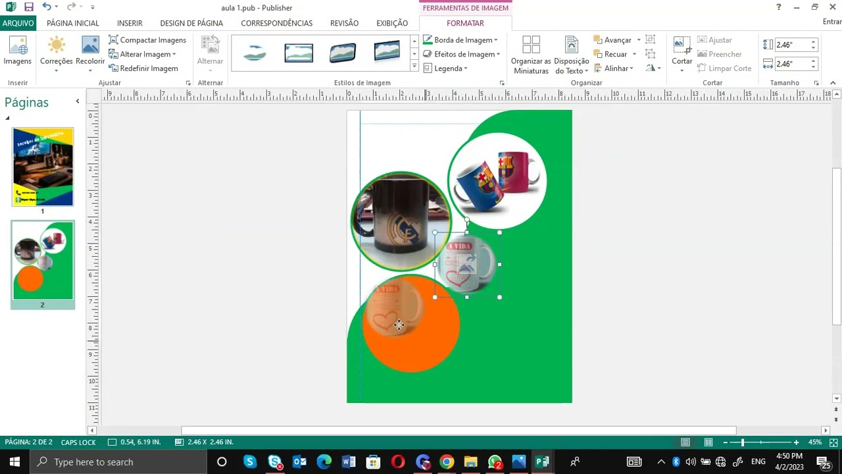Click the 45% zoom level
The height and width of the screenshot is (474, 842).
point(815,442)
